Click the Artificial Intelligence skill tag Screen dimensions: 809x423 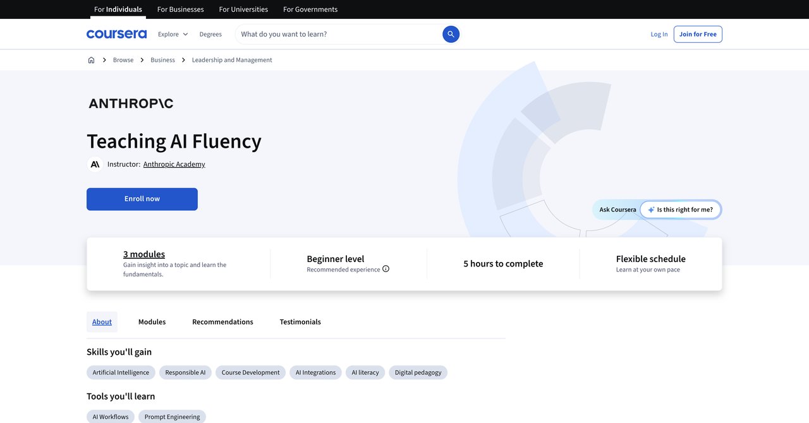[121, 372]
